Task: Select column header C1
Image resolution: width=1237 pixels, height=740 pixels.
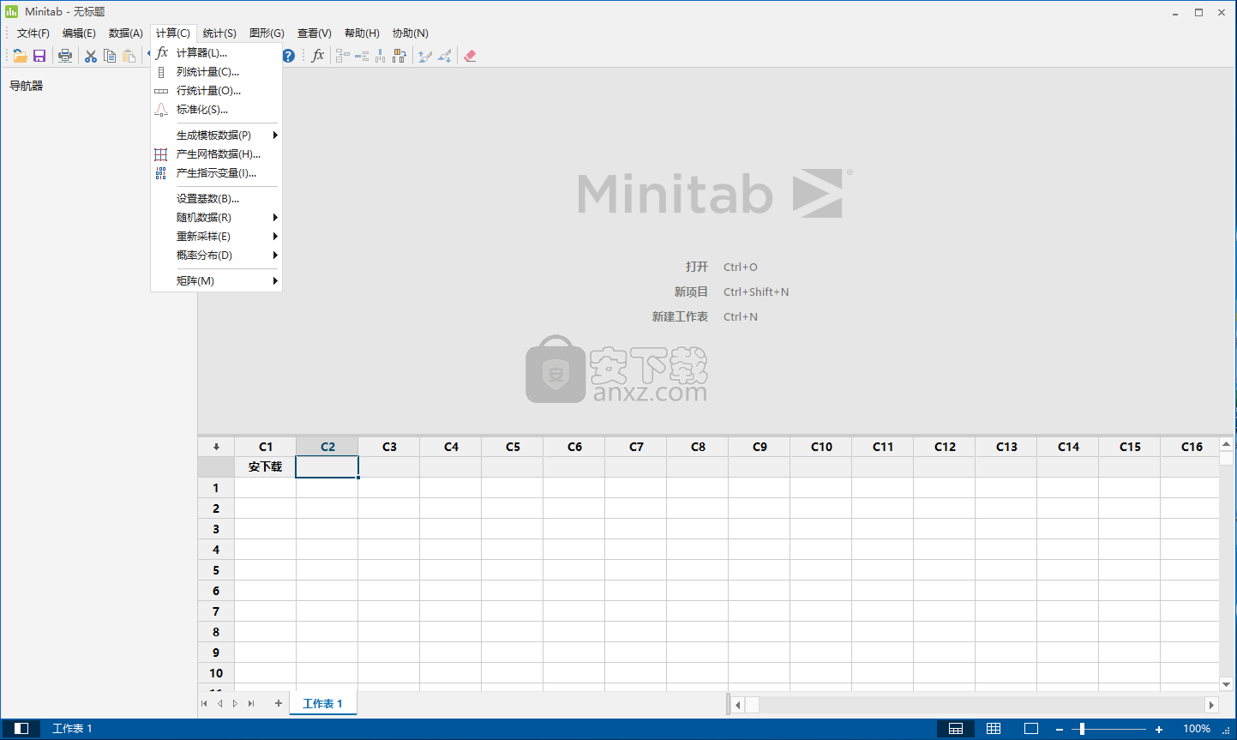Action: tap(266, 447)
